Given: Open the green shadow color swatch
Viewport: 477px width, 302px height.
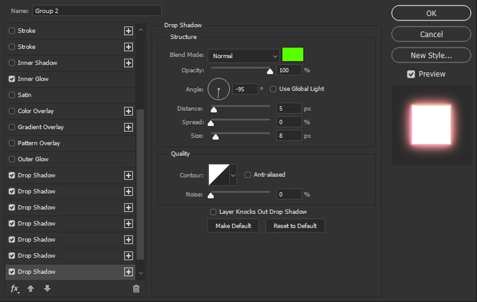Looking at the screenshot, I should pos(293,54).
